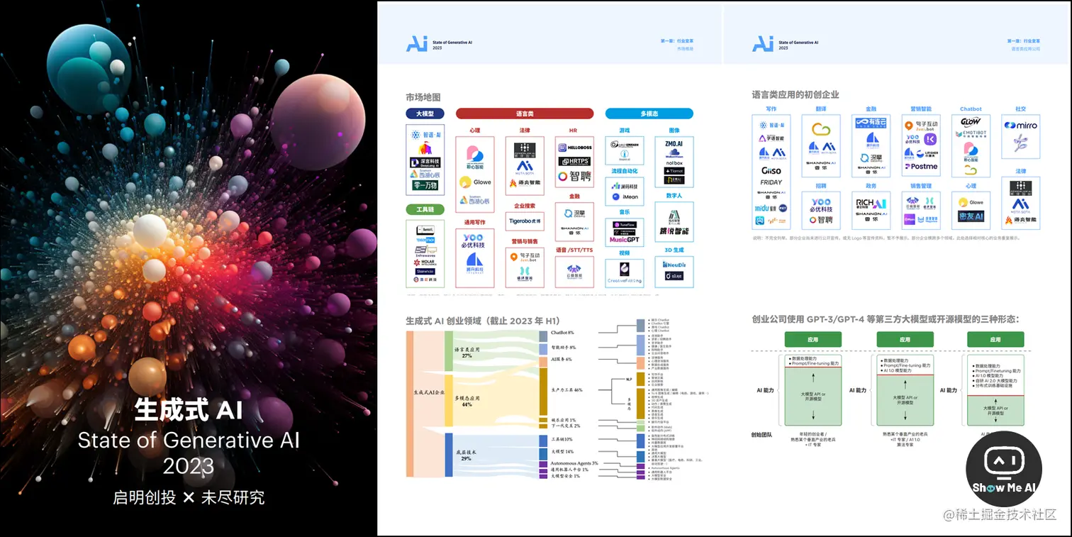The height and width of the screenshot is (537, 1072).
Task: Click the GLOW logo in Chatbot group
Action: tap(971, 122)
